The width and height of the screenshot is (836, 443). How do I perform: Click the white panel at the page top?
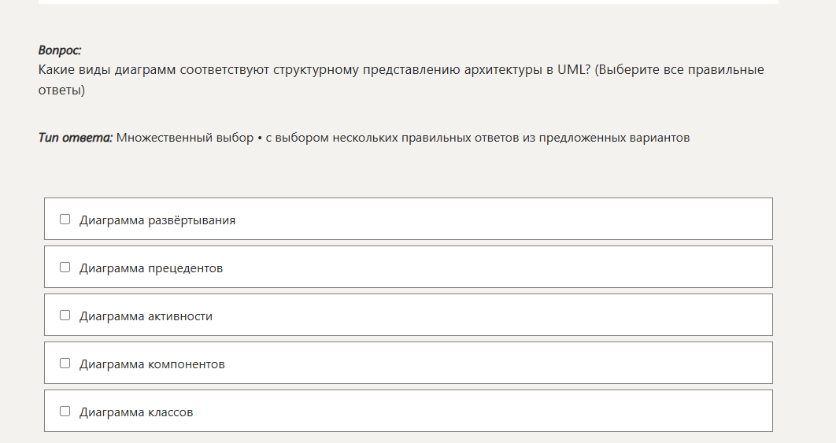point(408,2)
